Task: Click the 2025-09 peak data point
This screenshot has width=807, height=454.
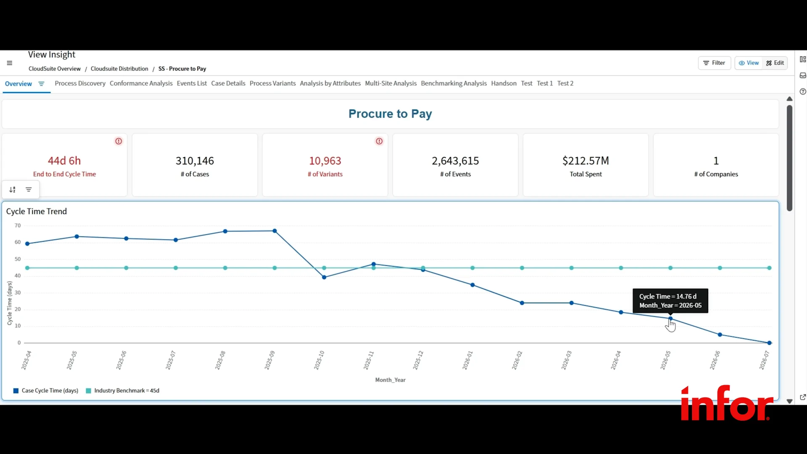Action: 275,231
